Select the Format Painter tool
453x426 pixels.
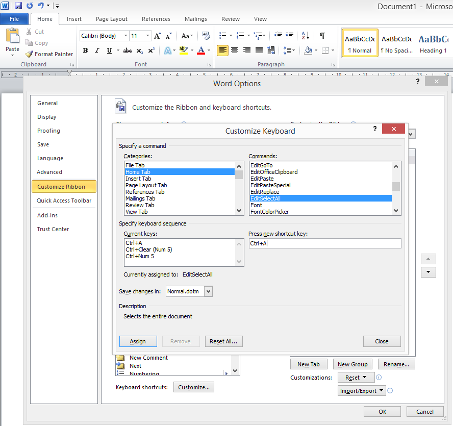[x=49, y=54]
